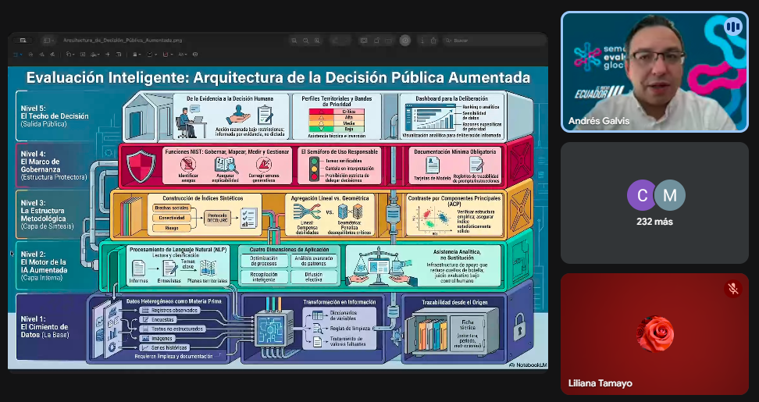Click 'Cuatro Dimensiones de Aplicación' heading
Screen dimensions: 759x402
[x=289, y=249]
